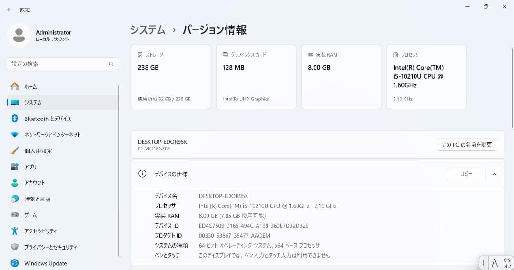Click the main page vertical scrollbar
This screenshot has height=270, width=514.
click(512, 88)
